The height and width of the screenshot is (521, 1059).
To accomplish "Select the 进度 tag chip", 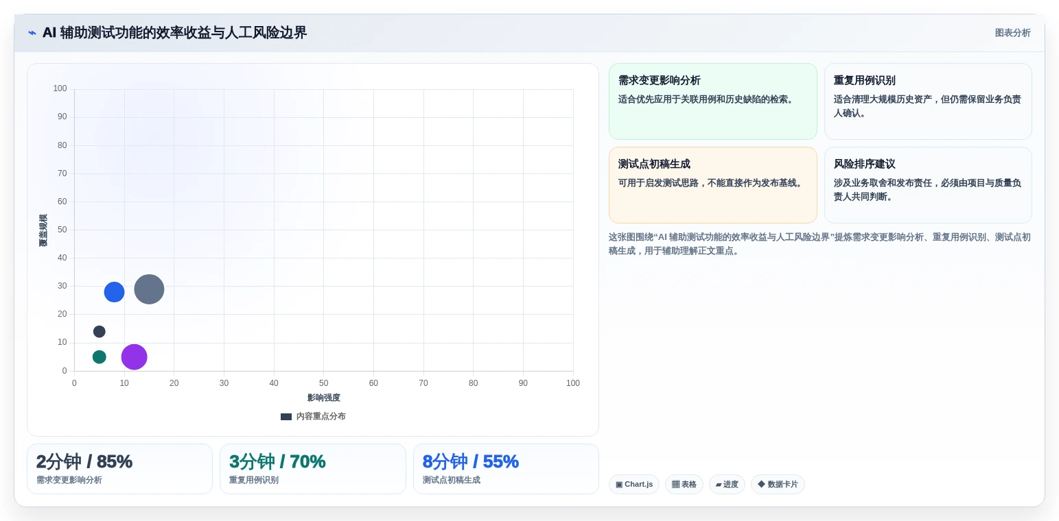I will [727, 485].
